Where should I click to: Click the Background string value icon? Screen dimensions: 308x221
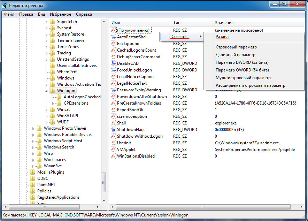pyautogui.click(x=113, y=44)
